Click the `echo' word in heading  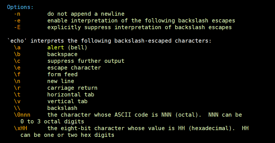pyautogui.click(x=17, y=41)
